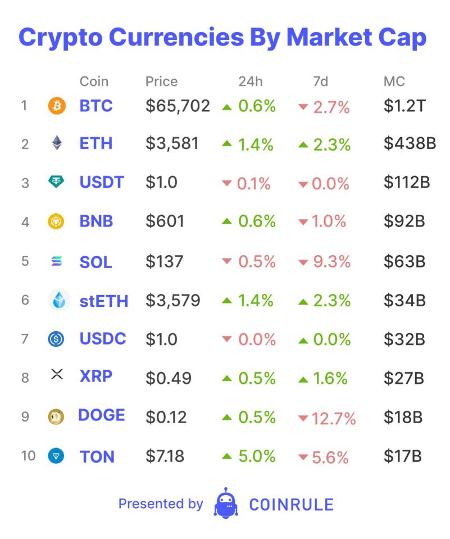Click the COINRULE brand name

click(x=291, y=504)
